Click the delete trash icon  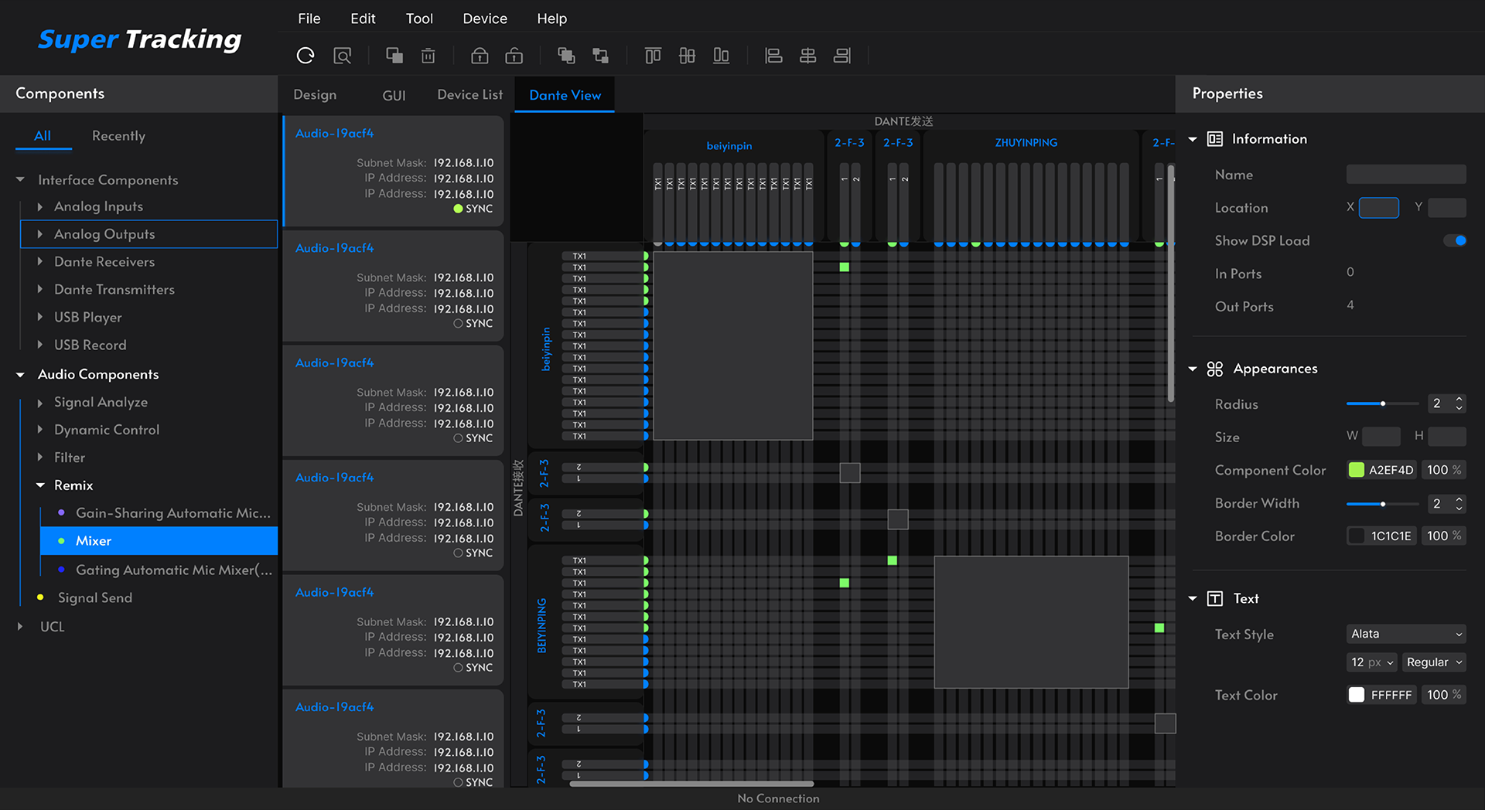click(428, 56)
